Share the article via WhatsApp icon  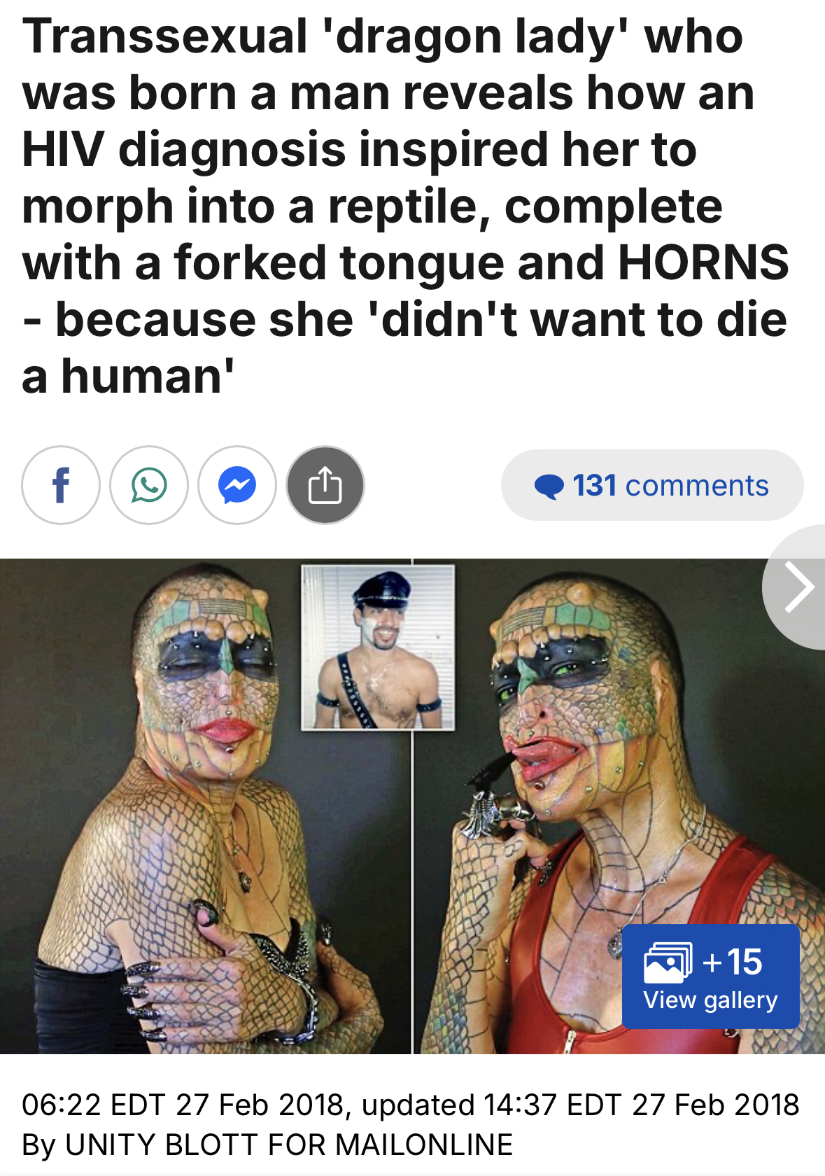click(149, 485)
